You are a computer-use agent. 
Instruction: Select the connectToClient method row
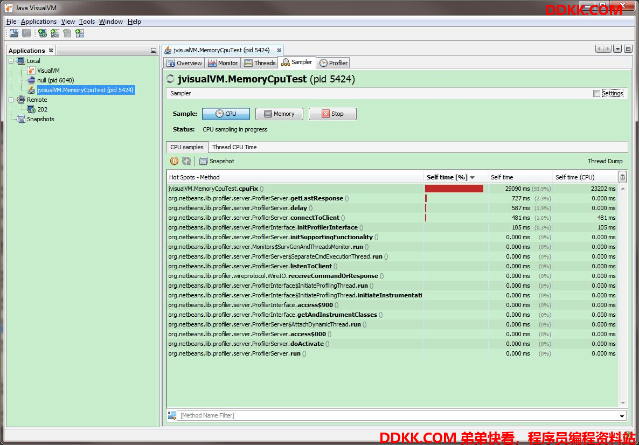(392, 218)
